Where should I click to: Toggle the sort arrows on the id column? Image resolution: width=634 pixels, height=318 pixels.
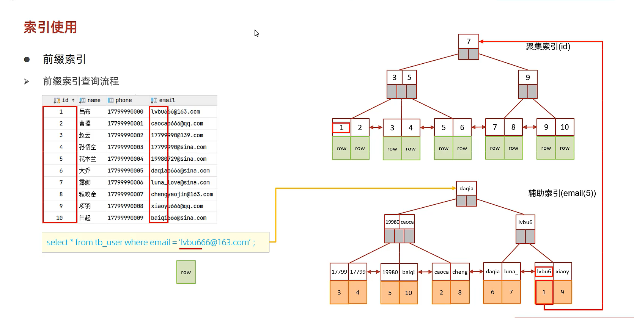tap(73, 100)
